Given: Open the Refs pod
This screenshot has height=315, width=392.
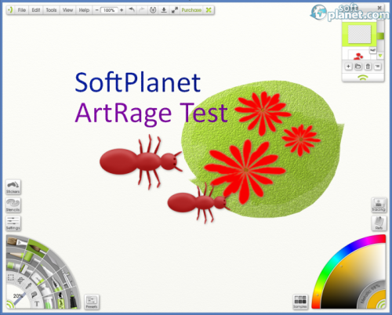Looking at the screenshot, I should coord(379,223).
